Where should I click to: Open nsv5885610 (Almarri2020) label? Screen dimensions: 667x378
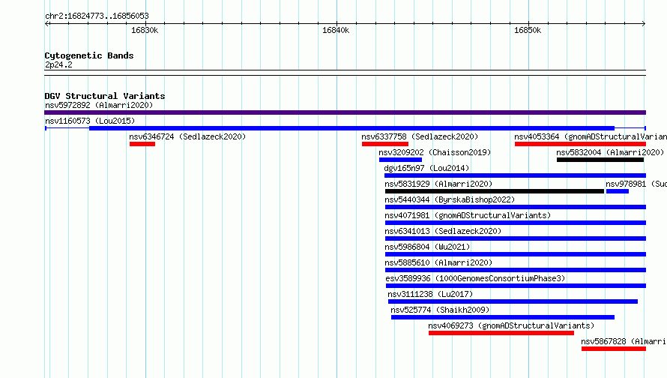pos(438,262)
